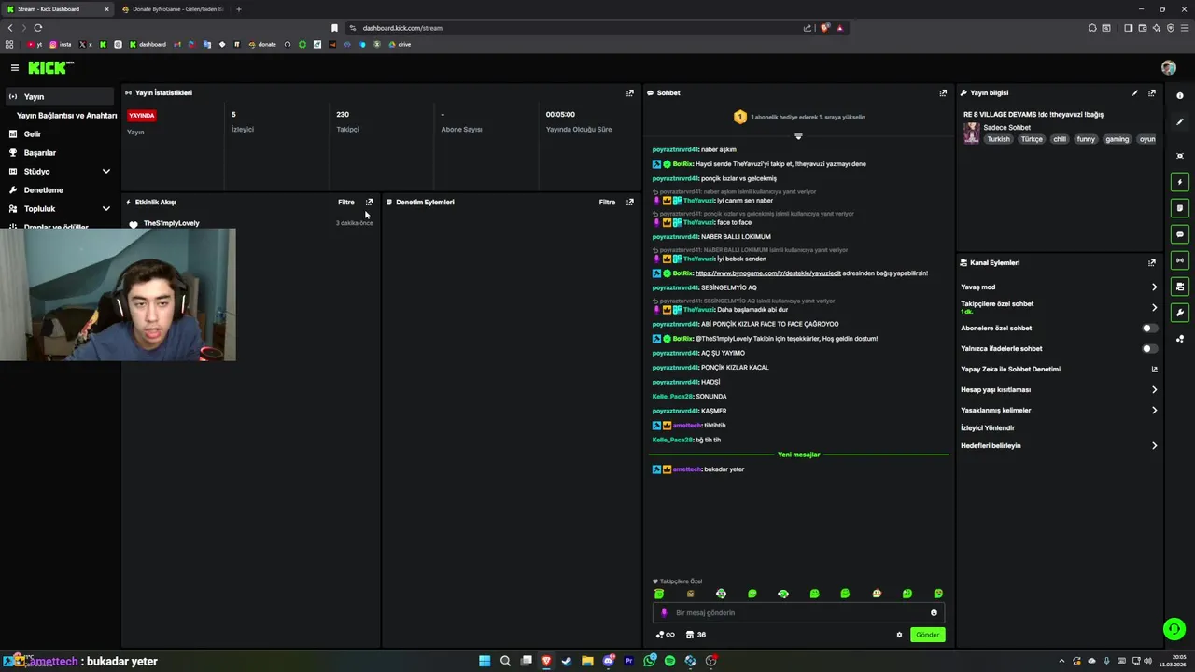Toggle the notes widget in right sidebar
This screenshot has width=1195, height=672.
[x=1180, y=208]
